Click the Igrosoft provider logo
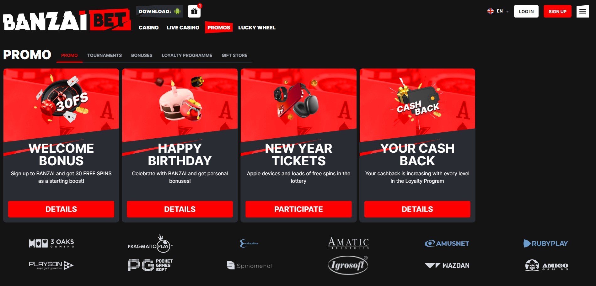The image size is (596, 286). pos(348,265)
